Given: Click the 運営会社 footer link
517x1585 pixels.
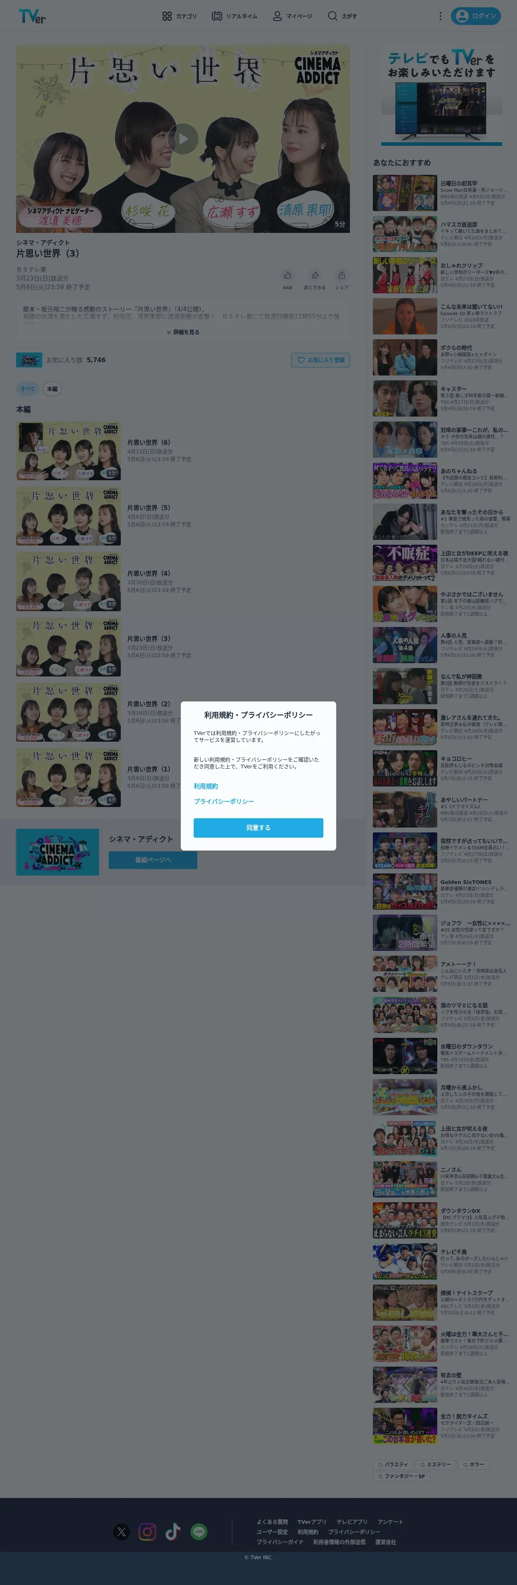Looking at the screenshot, I should [385, 1542].
